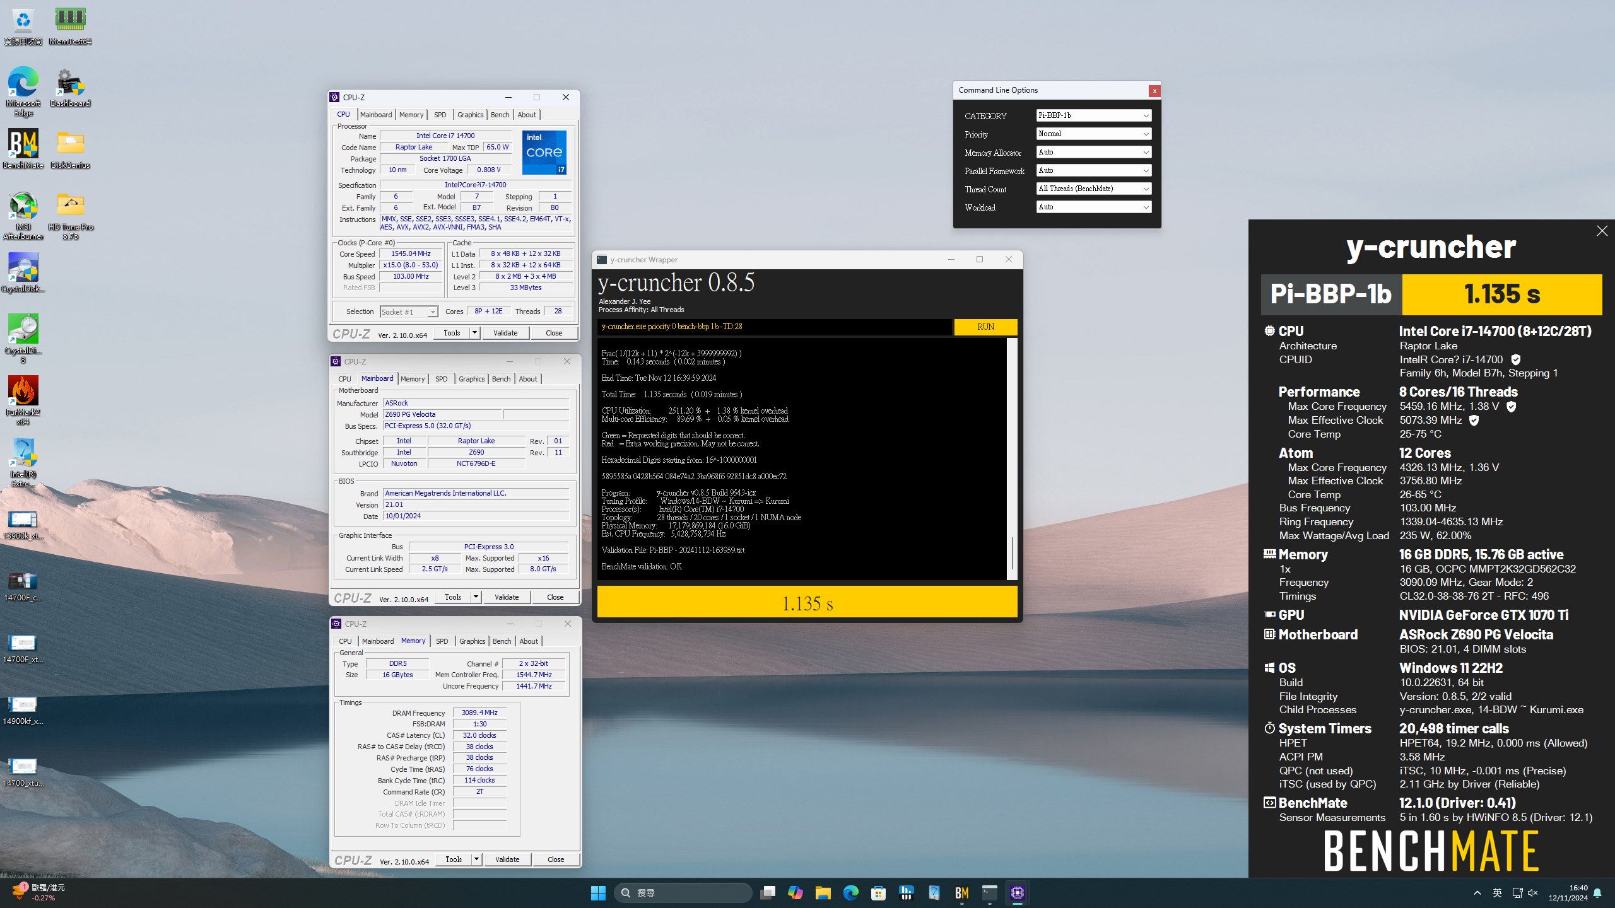The image size is (1615, 908).
Task: Click the y-cruncher console taskbar icon
Action: point(990,893)
